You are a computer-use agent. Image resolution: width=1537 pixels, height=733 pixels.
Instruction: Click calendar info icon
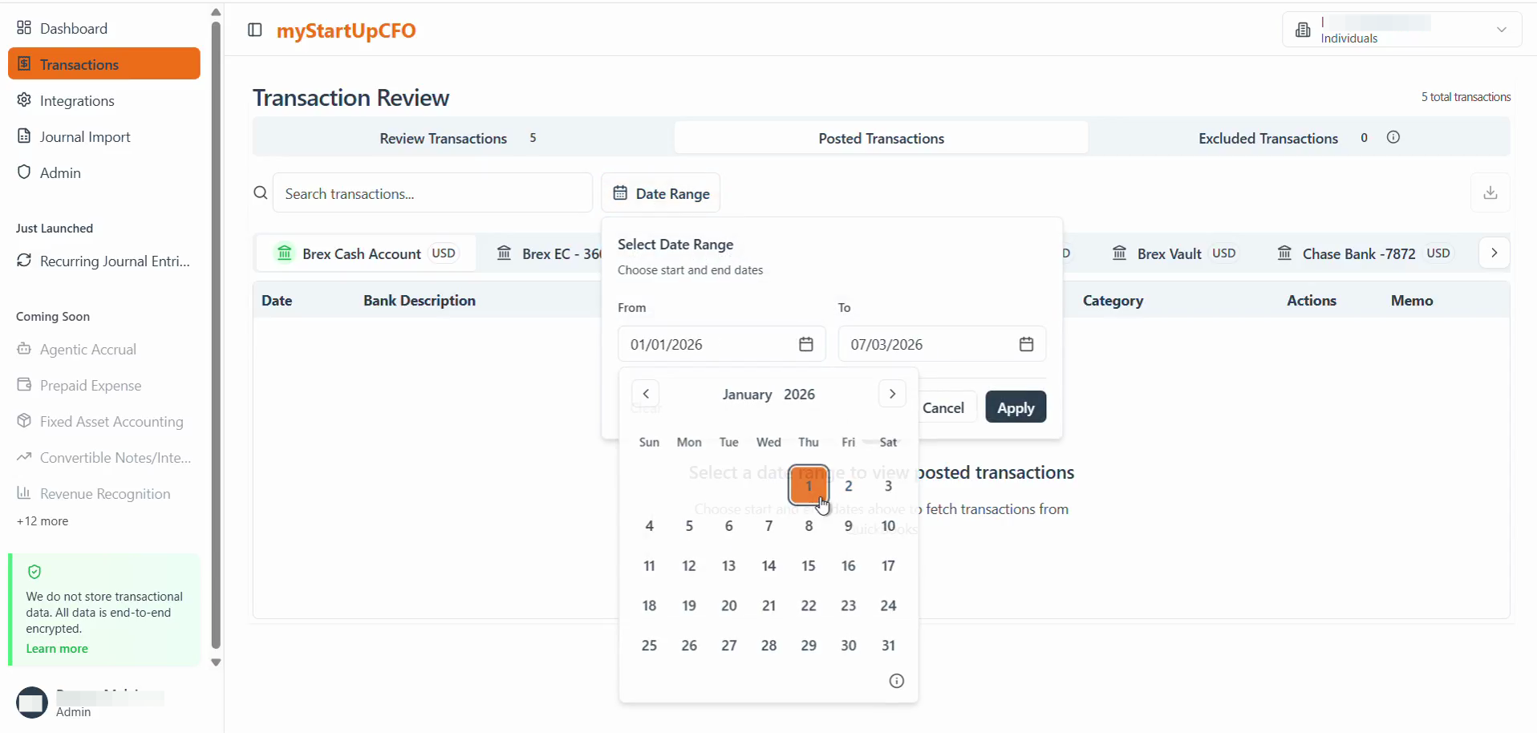pos(897,681)
